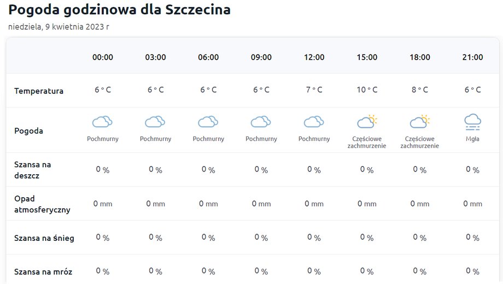Screen dimensions: 503x284
Task: Select the Szansa na mróz label
Action: tap(43, 272)
